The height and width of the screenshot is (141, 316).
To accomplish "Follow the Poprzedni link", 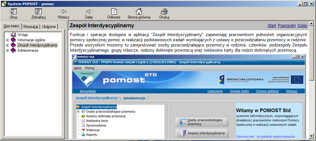I will point(287,26).
